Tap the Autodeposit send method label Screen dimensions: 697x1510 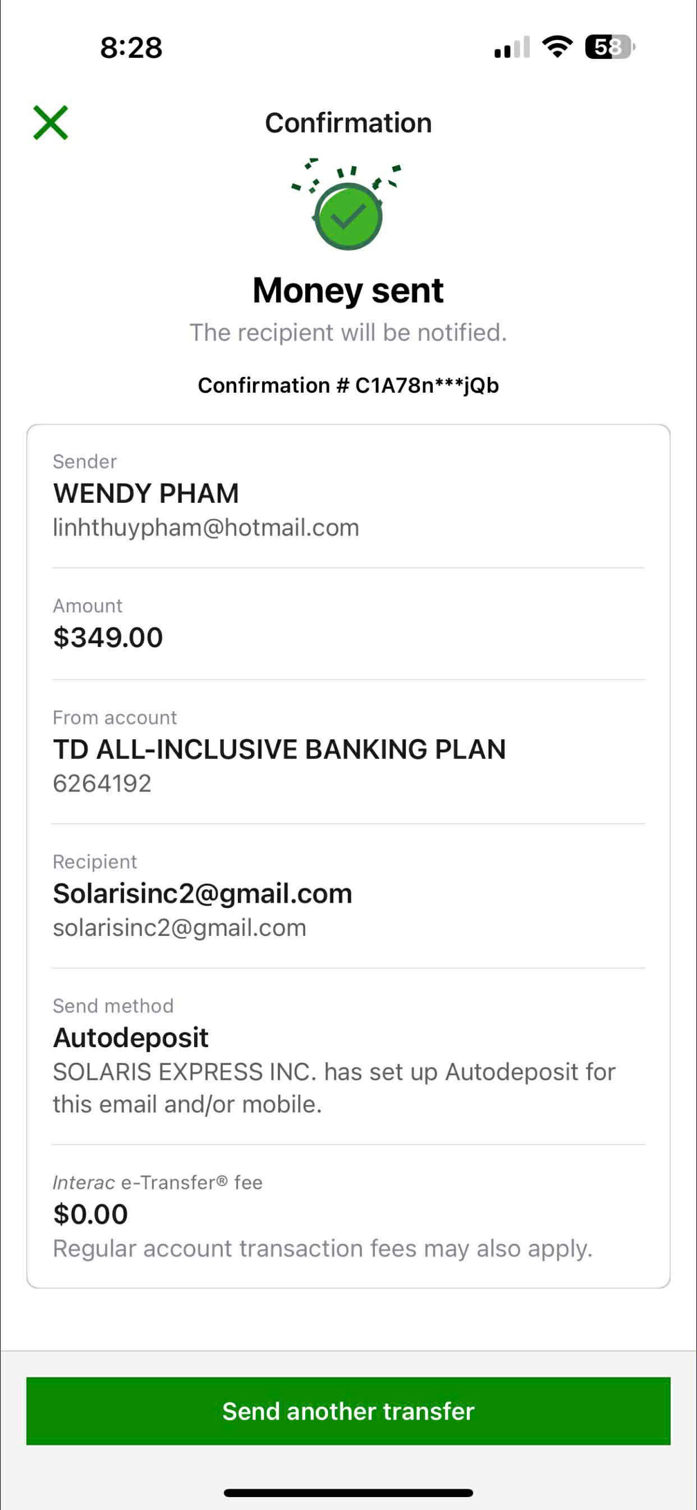[x=131, y=1038]
